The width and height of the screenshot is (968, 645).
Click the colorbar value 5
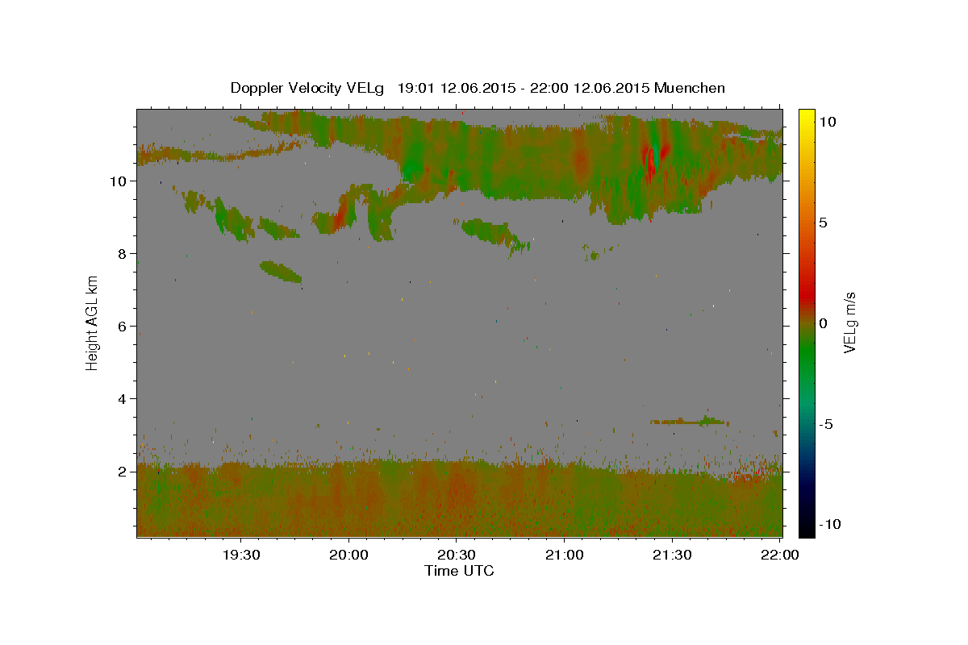(x=824, y=223)
